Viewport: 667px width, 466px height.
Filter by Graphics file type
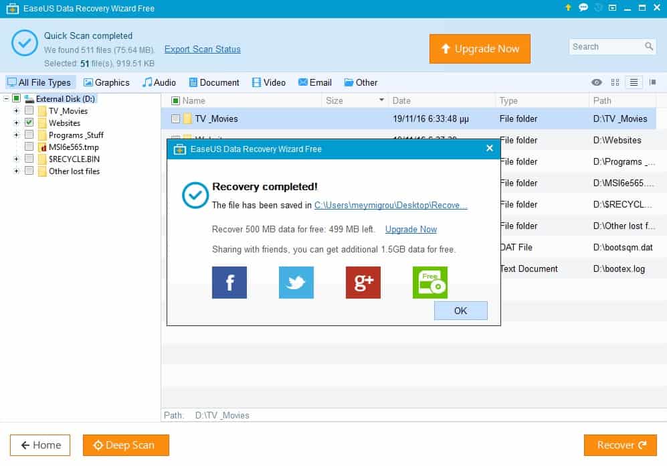(x=106, y=82)
